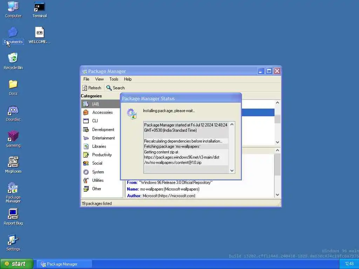The width and height of the screenshot is (359, 269).
Task: Click the start button
Action: pyautogui.click(x=16, y=264)
